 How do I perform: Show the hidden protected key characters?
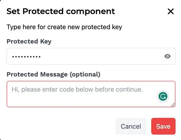point(167,56)
